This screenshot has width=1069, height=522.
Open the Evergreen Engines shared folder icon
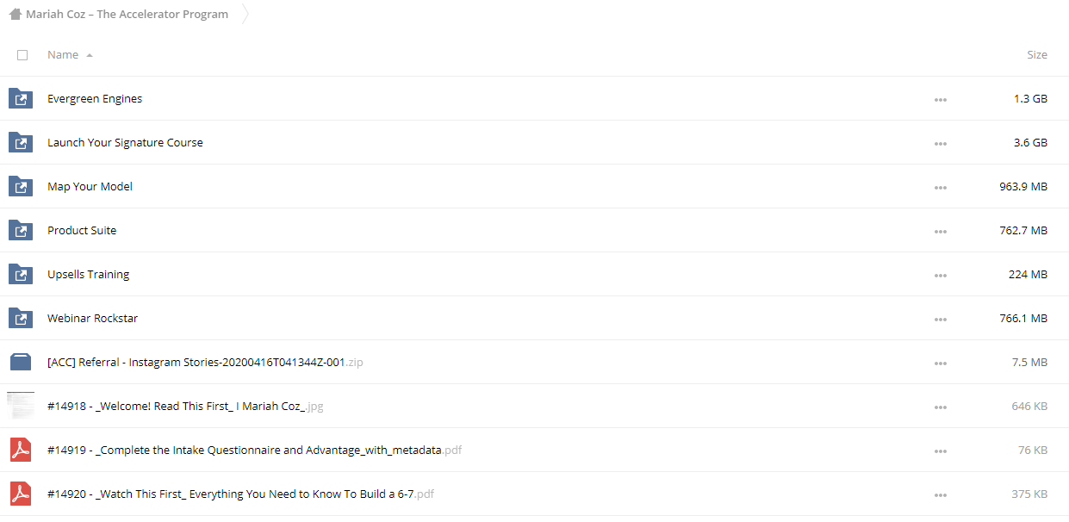21,98
